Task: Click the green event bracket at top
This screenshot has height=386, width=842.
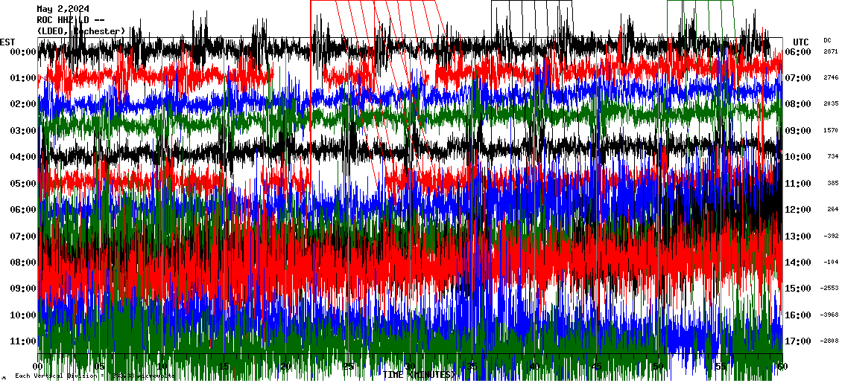Action: [x=700, y=3]
